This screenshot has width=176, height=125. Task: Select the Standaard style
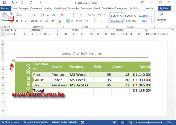117,18
